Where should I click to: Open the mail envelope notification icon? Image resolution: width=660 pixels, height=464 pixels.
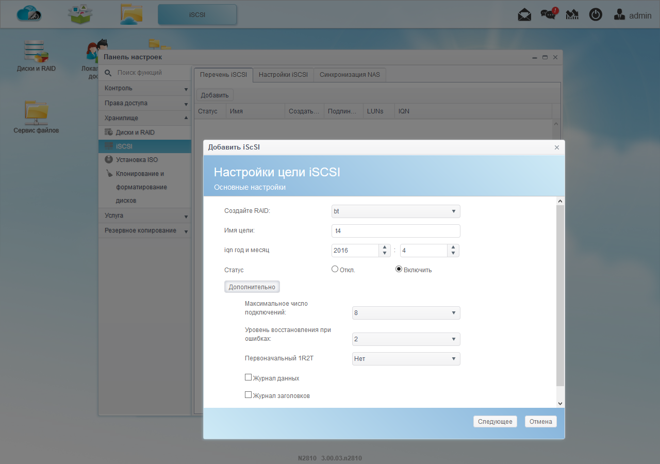(524, 15)
